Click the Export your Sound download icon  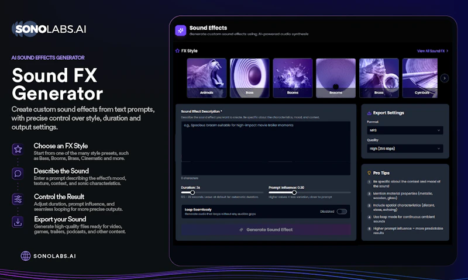pos(18,222)
